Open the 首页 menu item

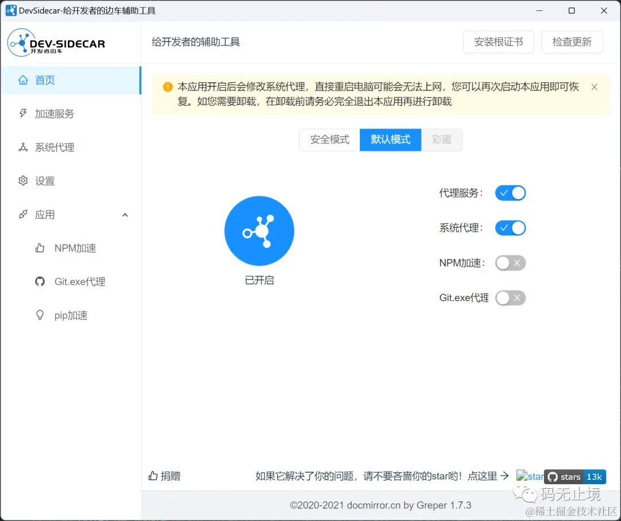pyautogui.click(x=71, y=80)
